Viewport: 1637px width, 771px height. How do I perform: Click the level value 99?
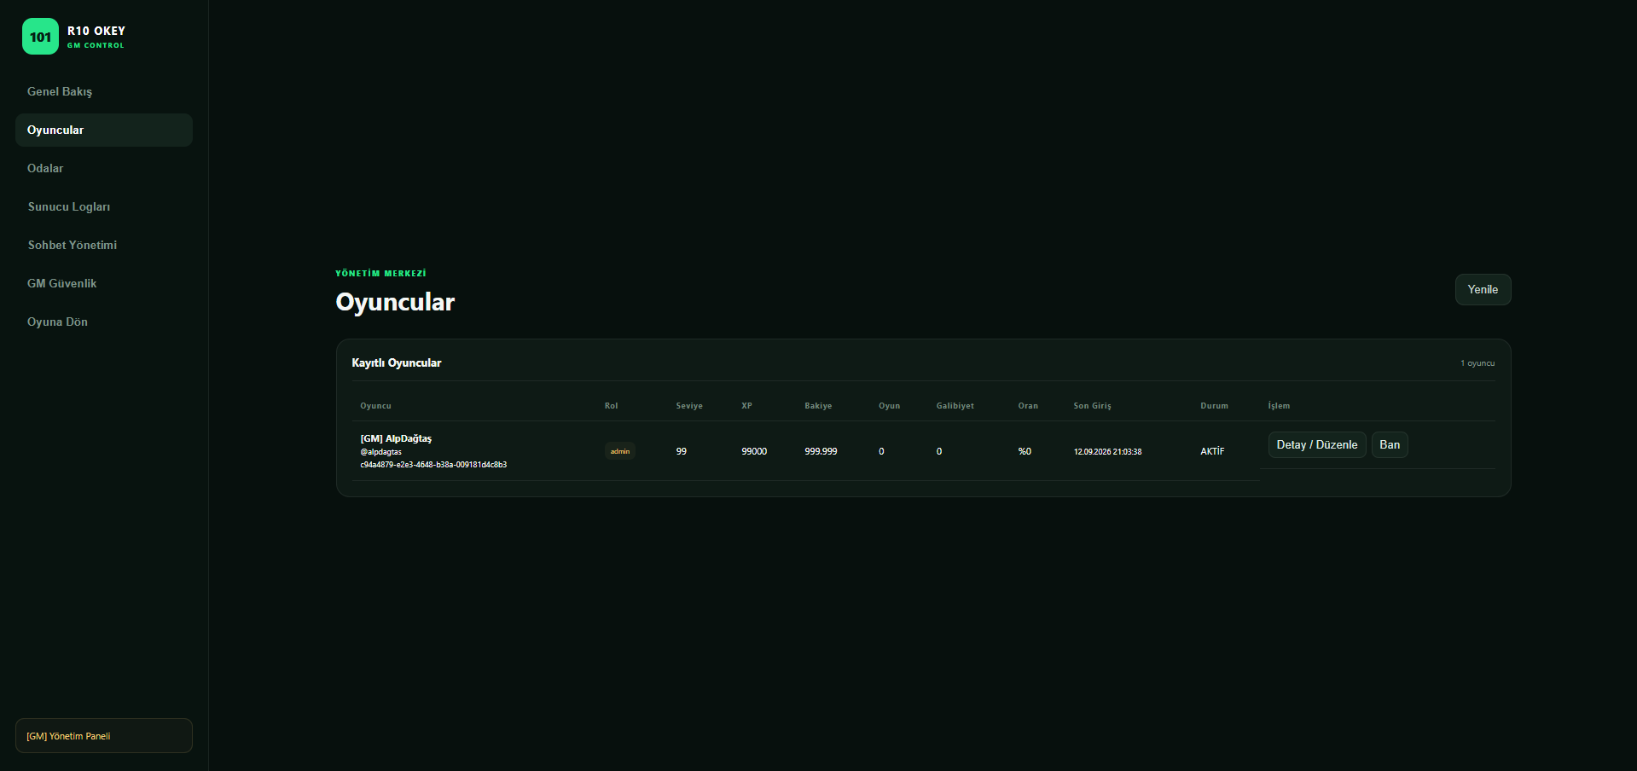(x=682, y=451)
